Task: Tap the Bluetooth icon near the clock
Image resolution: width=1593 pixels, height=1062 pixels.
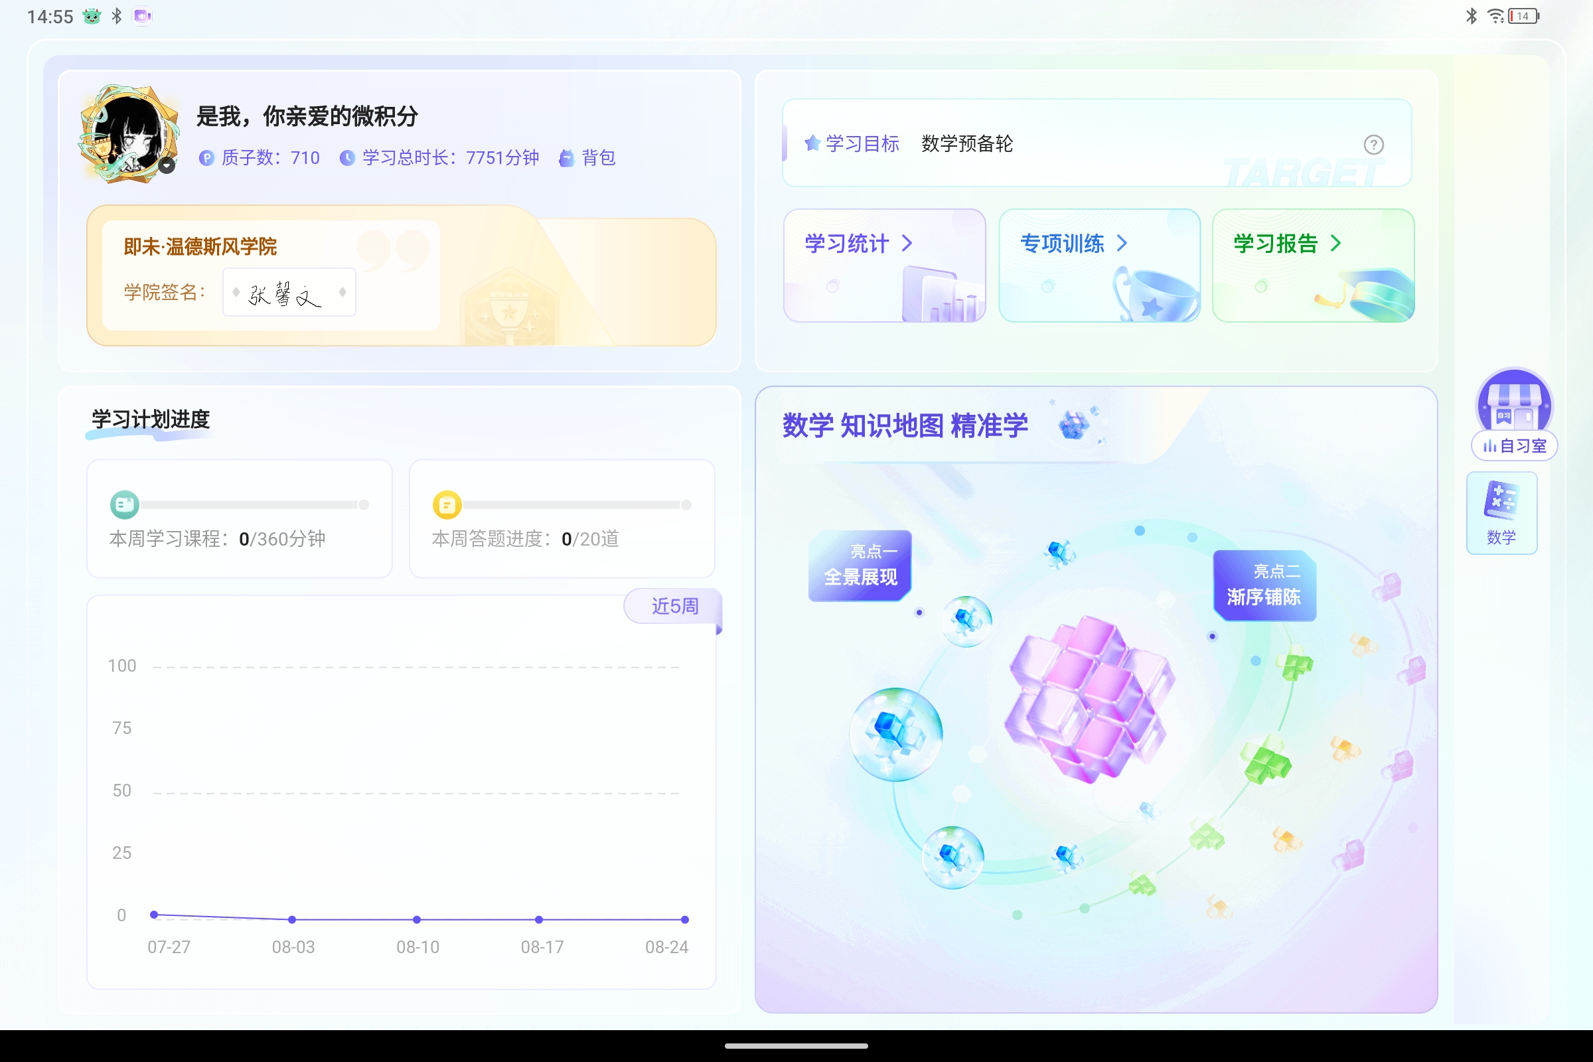Action: [x=117, y=16]
